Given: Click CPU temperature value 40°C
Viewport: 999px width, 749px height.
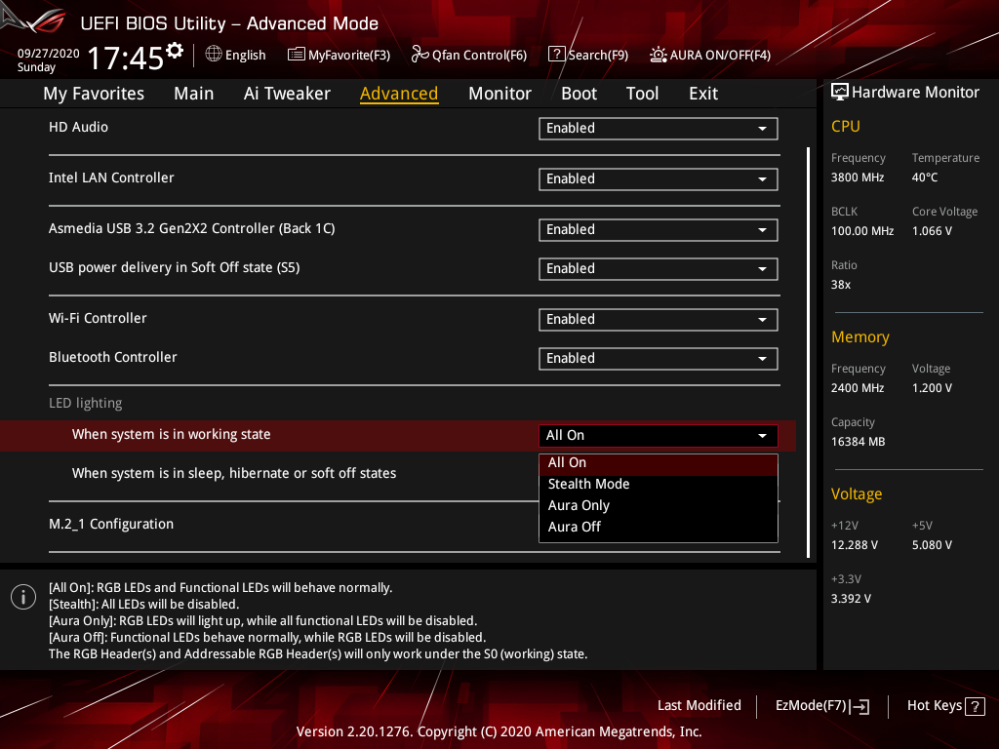Looking at the screenshot, I should 925,177.
